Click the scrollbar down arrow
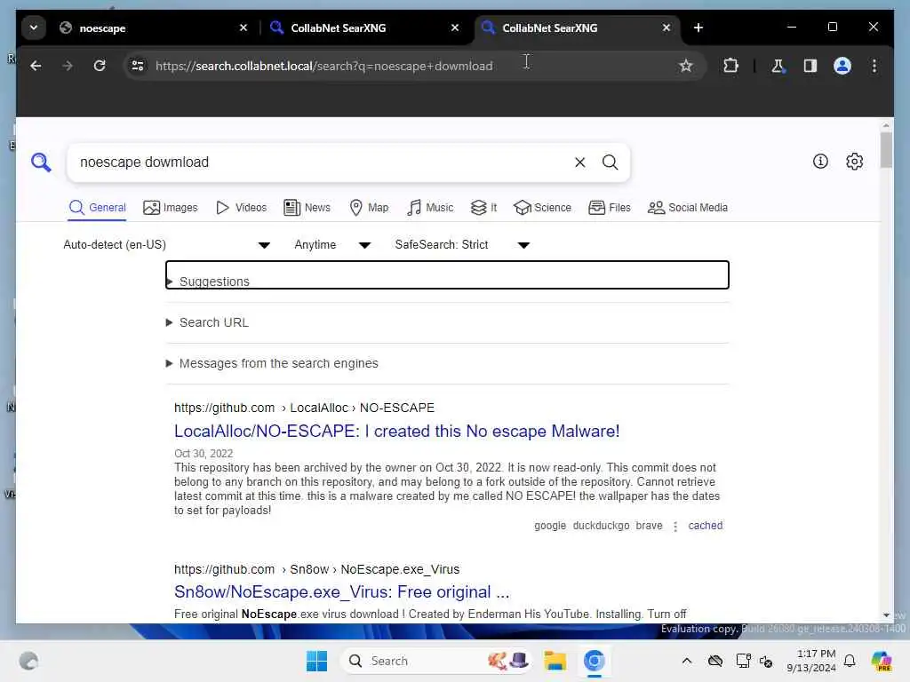 [x=886, y=615]
